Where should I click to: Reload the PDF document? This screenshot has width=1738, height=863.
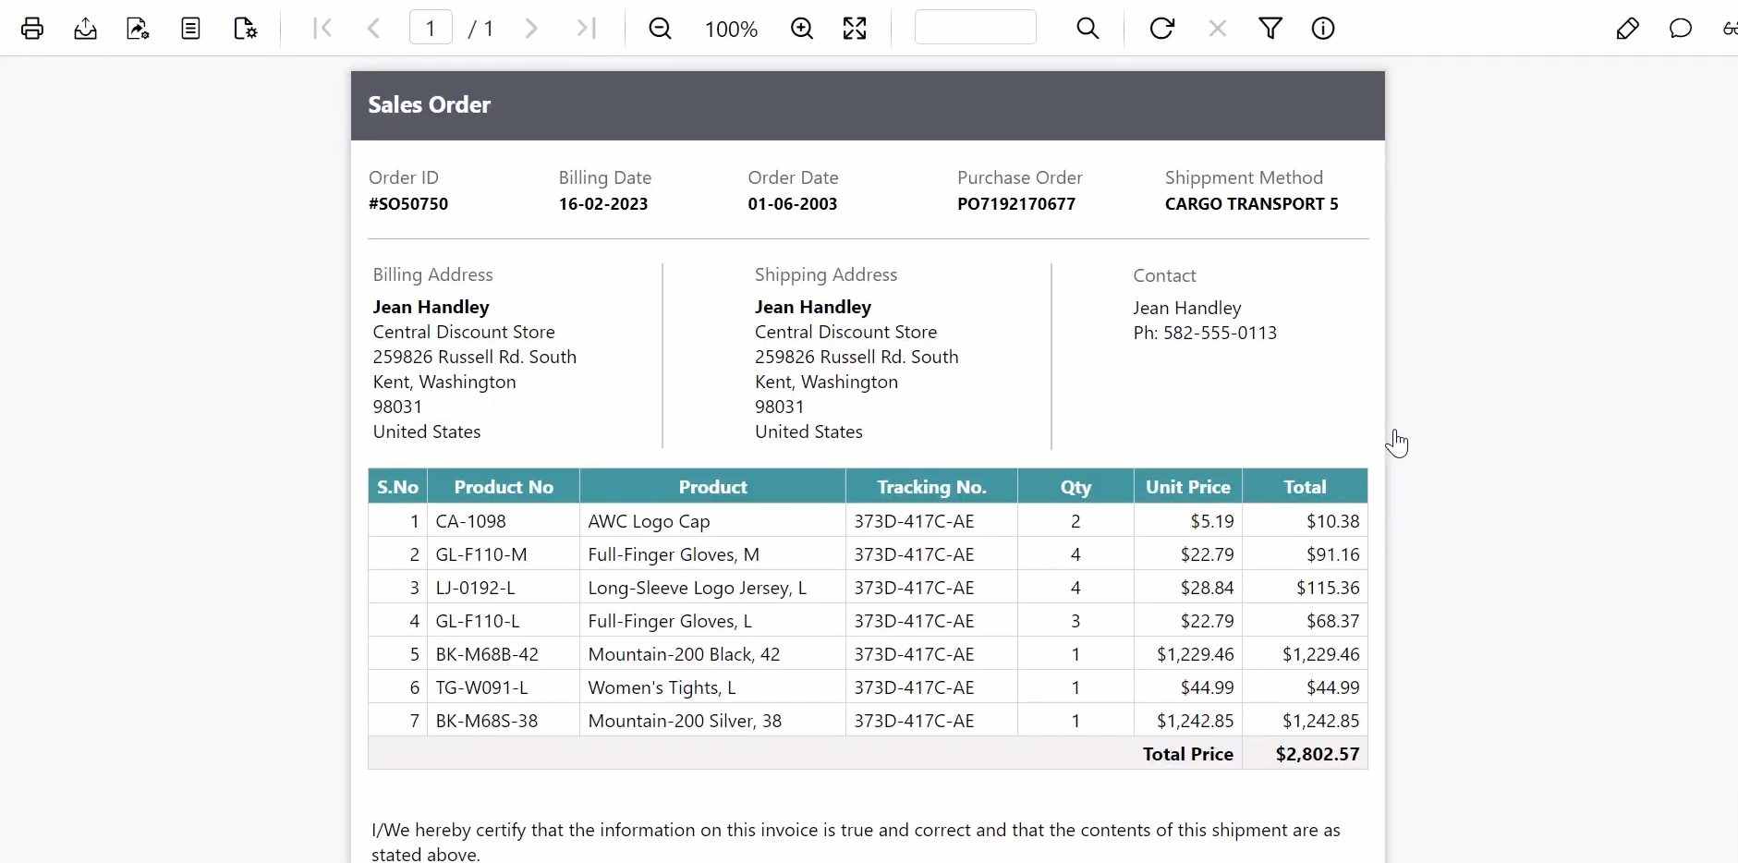click(x=1161, y=28)
